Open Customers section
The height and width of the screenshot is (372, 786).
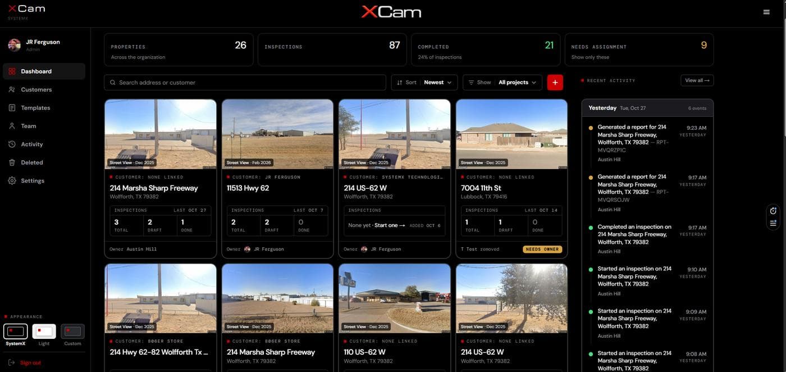[44, 89]
